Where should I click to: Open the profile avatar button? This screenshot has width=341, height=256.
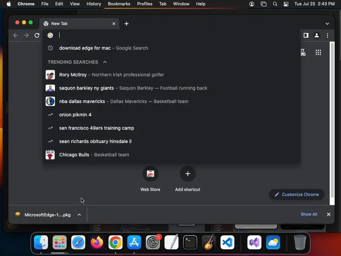tap(317, 35)
